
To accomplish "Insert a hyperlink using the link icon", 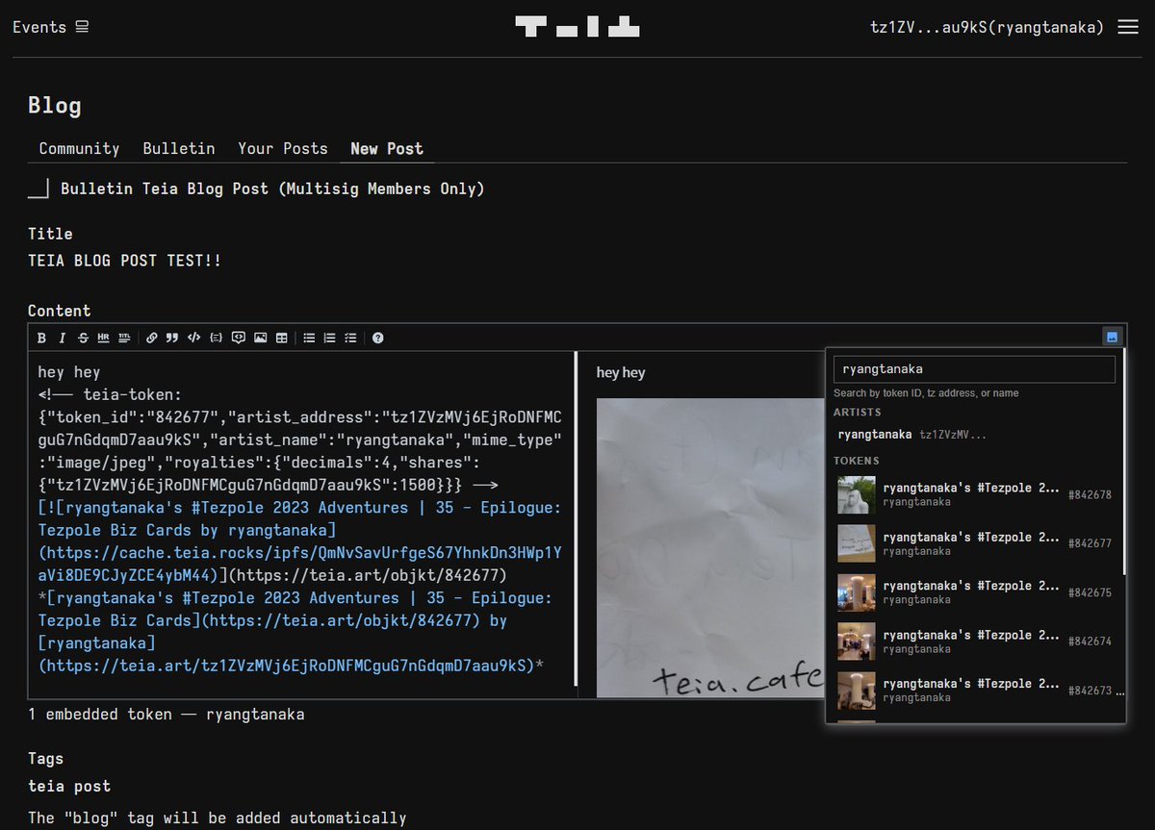I will coord(152,338).
